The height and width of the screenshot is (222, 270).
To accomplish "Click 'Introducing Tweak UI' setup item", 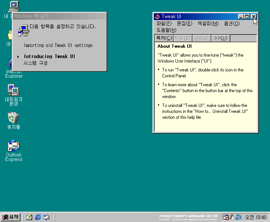I will pos(49,57).
